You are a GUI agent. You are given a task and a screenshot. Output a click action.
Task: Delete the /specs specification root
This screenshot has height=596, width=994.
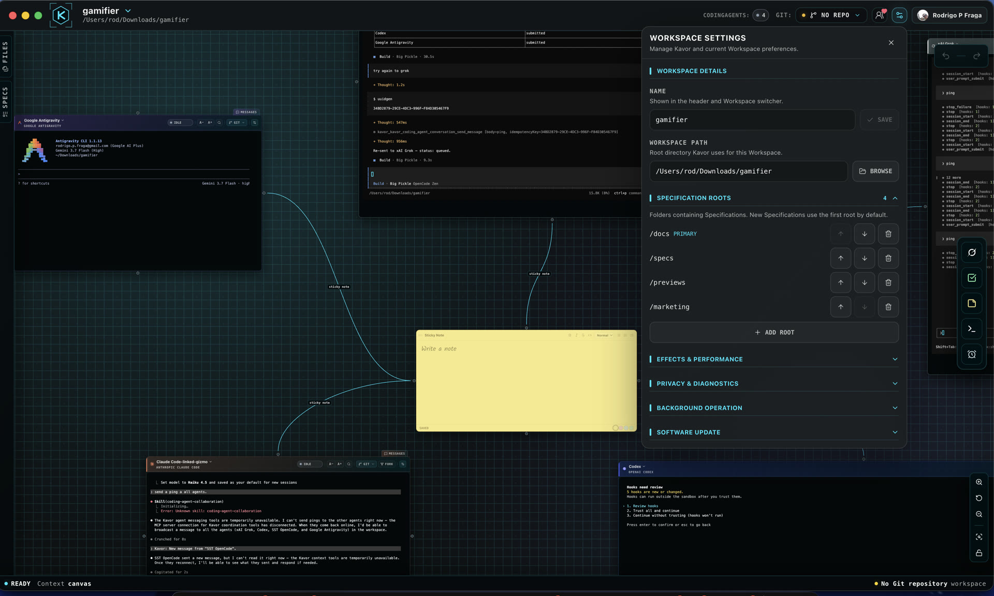pyautogui.click(x=888, y=258)
